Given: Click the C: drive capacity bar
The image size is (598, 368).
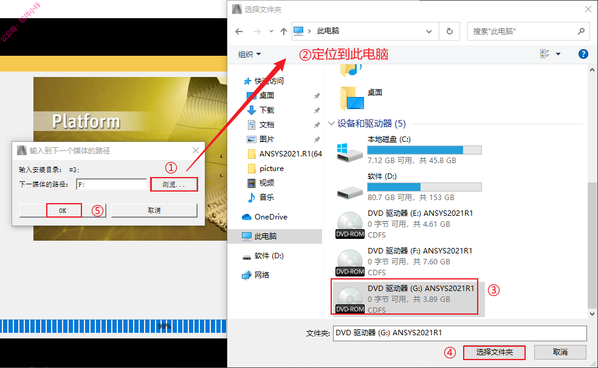Looking at the screenshot, I should [424, 150].
